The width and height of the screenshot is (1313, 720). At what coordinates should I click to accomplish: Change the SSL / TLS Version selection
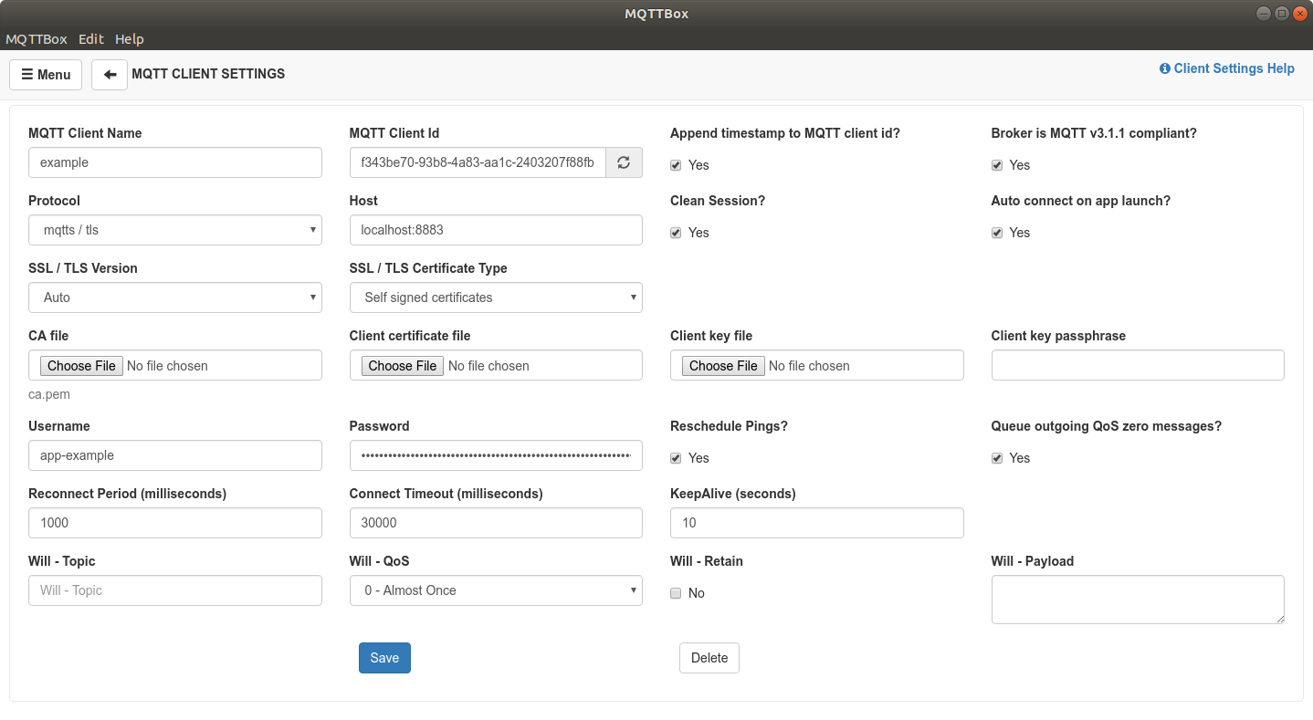click(174, 297)
